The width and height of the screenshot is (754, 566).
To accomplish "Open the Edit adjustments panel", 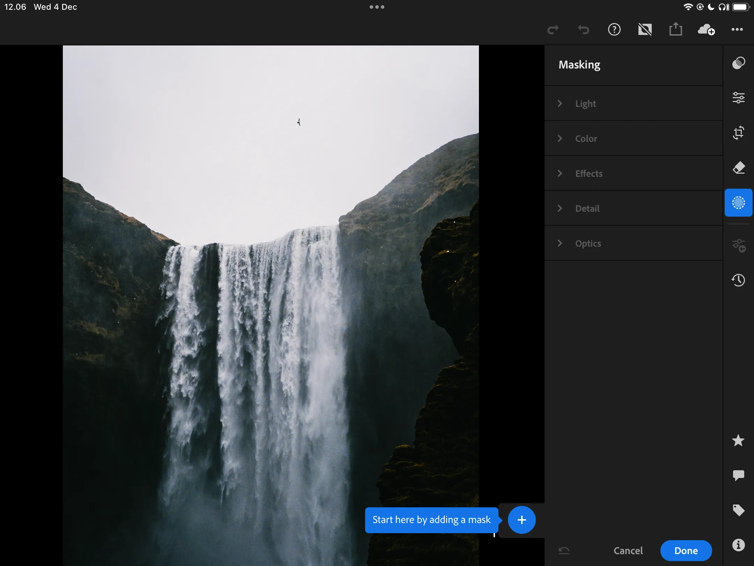I will coord(739,98).
